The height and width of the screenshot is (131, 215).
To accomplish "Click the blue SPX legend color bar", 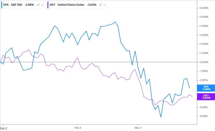I will click(x=2, y=5).
